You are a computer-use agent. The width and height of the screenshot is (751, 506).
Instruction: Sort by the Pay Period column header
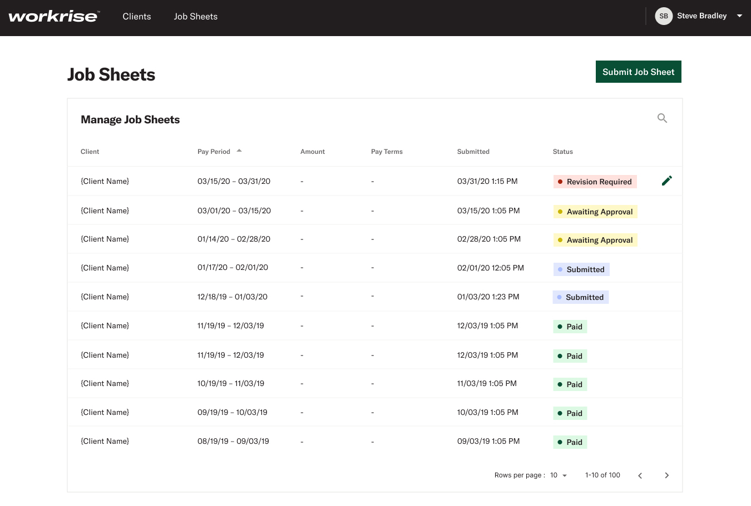coord(214,152)
